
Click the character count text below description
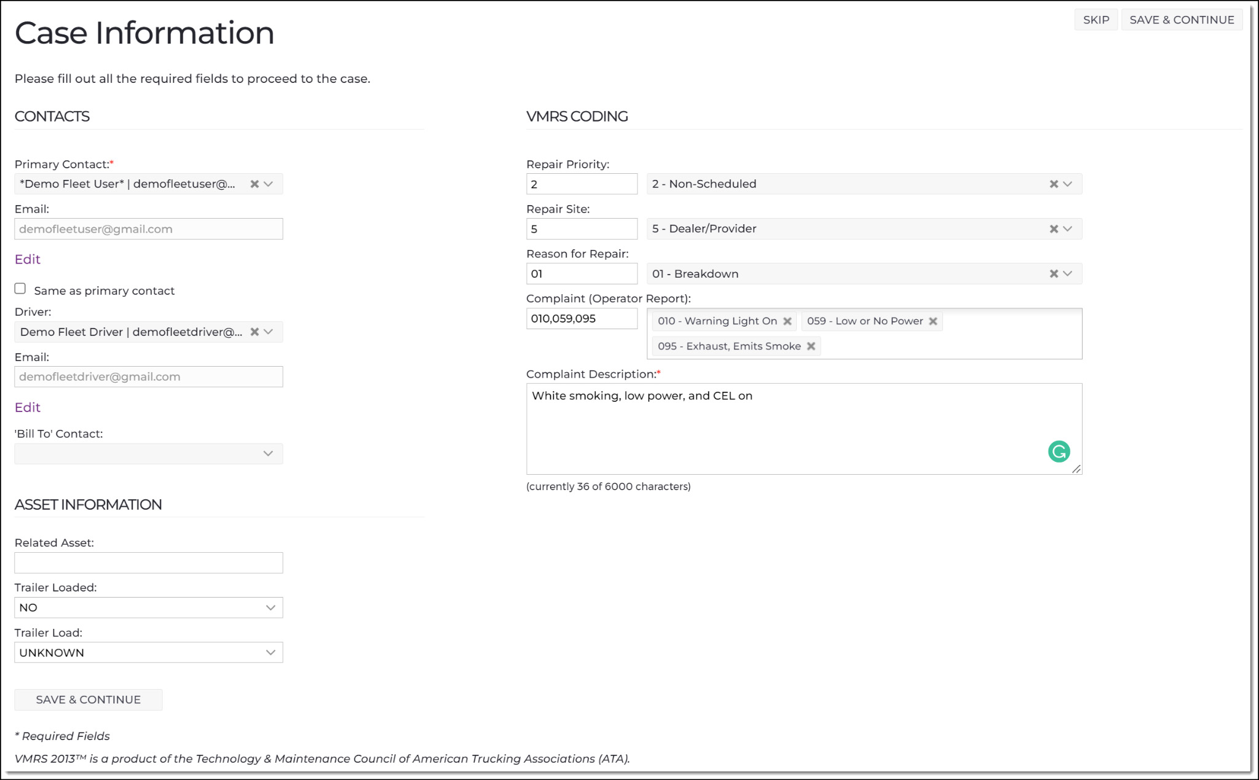click(x=609, y=486)
